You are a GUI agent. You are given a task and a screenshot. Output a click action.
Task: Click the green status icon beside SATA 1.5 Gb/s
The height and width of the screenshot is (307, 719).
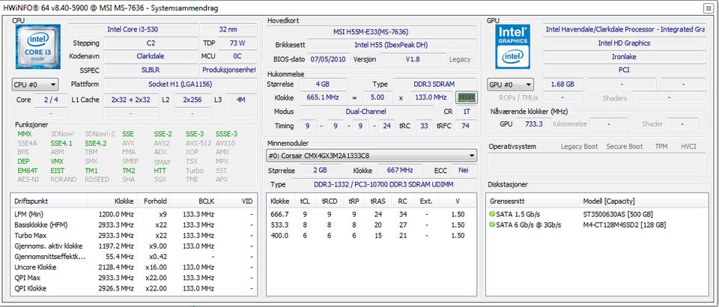492,214
